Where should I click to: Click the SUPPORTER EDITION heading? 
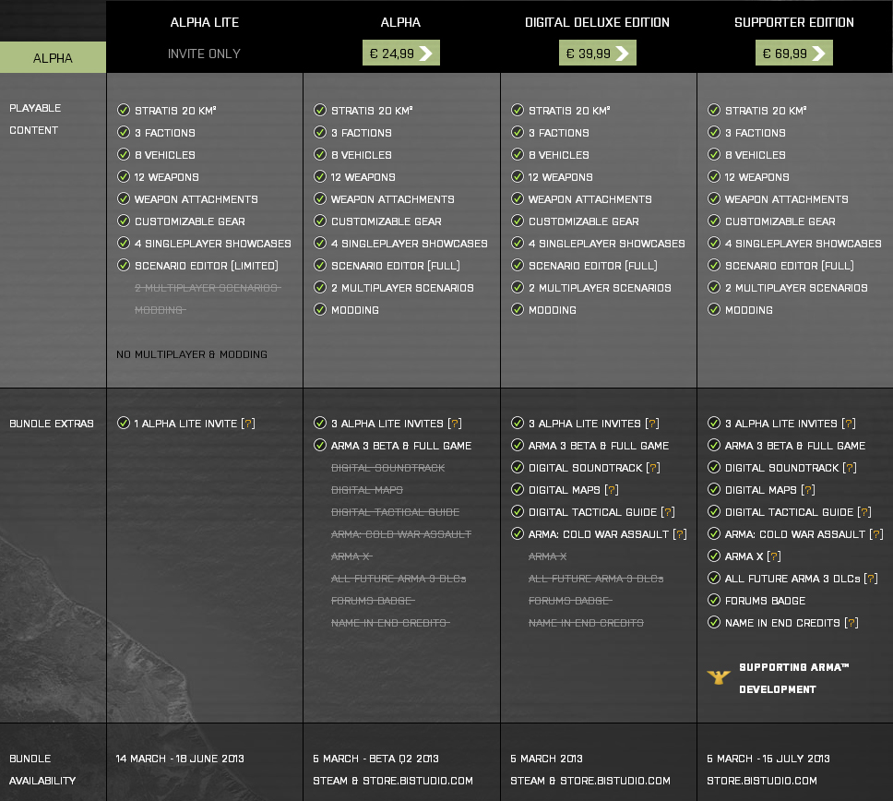pos(794,22)
